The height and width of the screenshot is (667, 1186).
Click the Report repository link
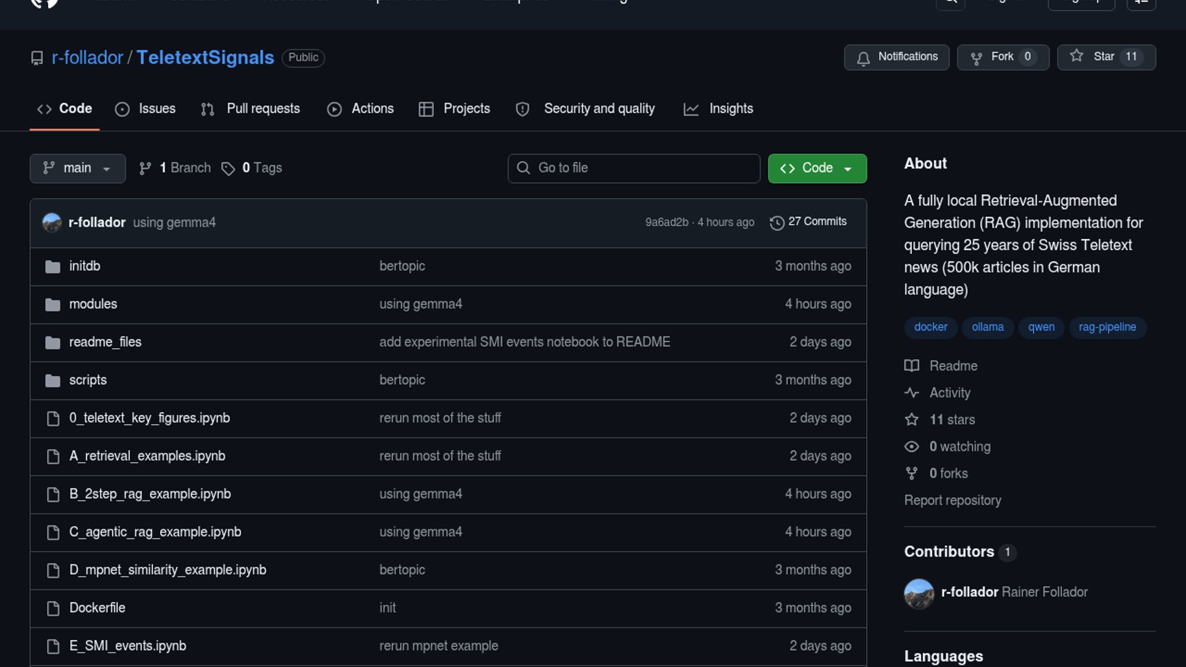pyautogui.click(x=952, y=500)
